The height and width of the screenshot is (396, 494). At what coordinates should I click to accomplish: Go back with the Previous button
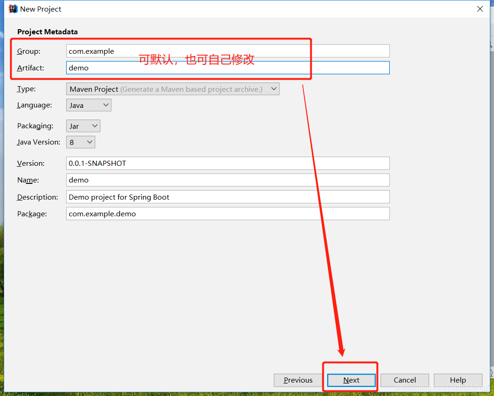click(x=298, y=380)
